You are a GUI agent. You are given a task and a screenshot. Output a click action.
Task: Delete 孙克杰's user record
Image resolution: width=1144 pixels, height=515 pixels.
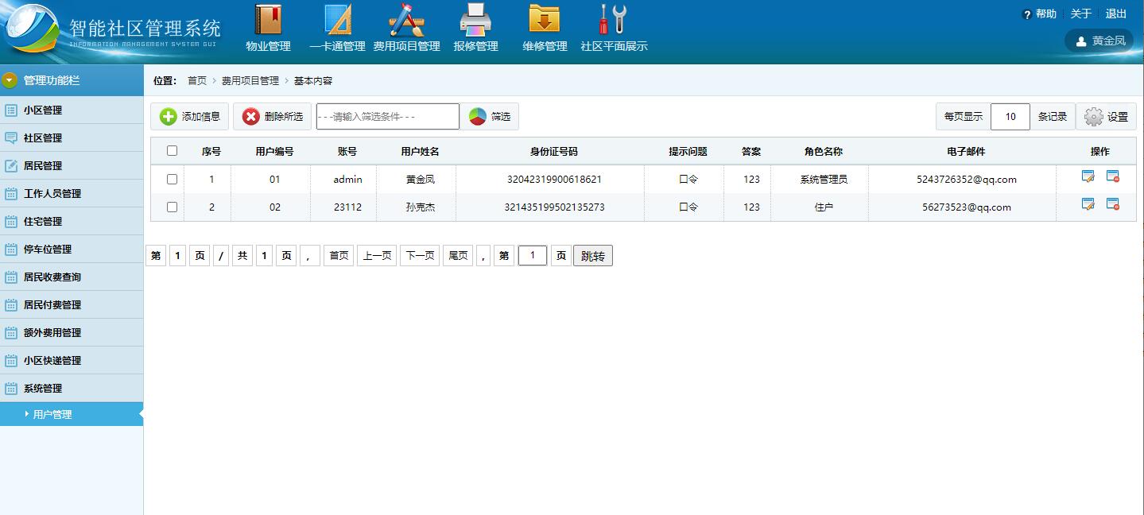pyautogui.click(x=1113, y=205)
